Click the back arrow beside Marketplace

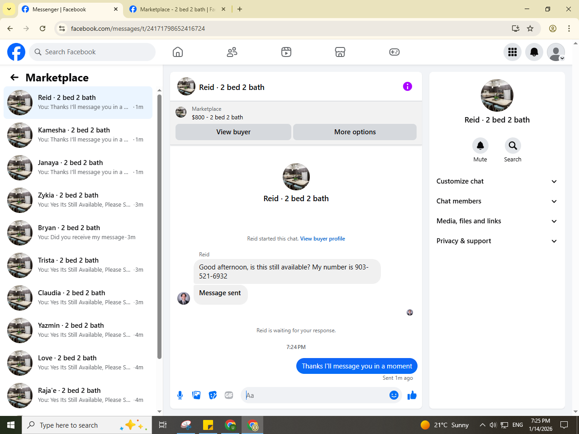point(14,77)
